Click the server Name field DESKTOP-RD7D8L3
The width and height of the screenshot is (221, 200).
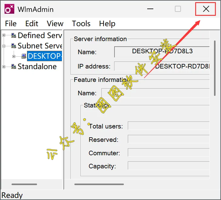point(162,52)
